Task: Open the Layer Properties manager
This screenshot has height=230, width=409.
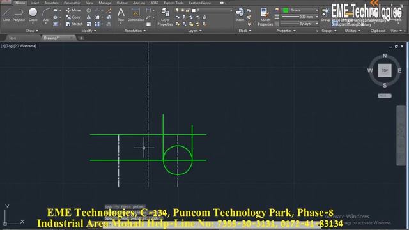Action: point(165,17)
